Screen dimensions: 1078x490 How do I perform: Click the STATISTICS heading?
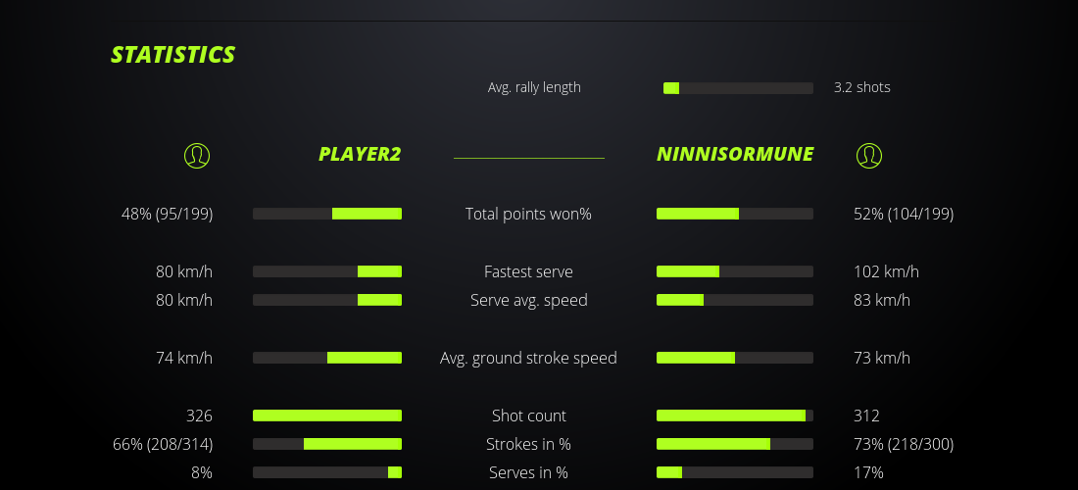pos(173,55)
